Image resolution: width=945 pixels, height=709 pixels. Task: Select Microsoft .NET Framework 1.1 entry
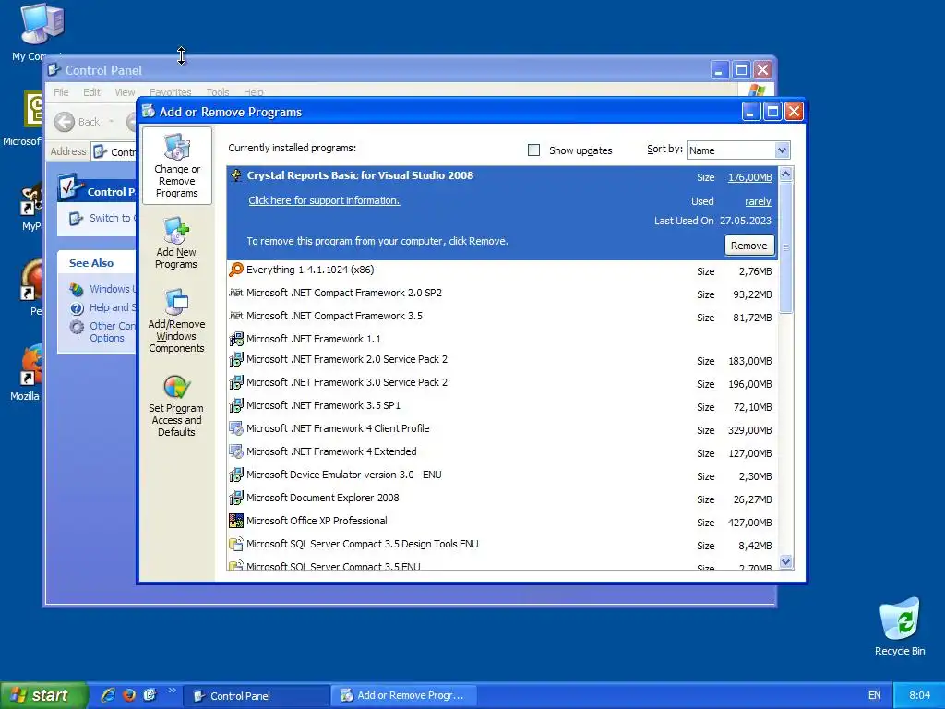coord(503,339)
